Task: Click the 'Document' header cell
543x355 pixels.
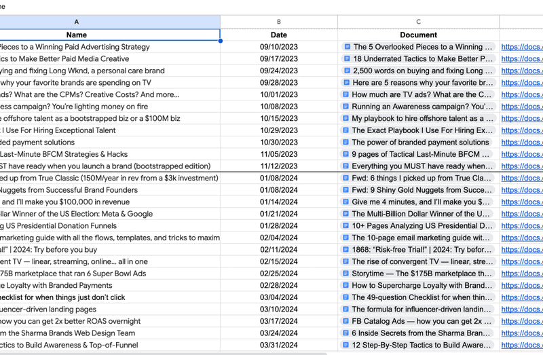Action: (x=418, y=35)
